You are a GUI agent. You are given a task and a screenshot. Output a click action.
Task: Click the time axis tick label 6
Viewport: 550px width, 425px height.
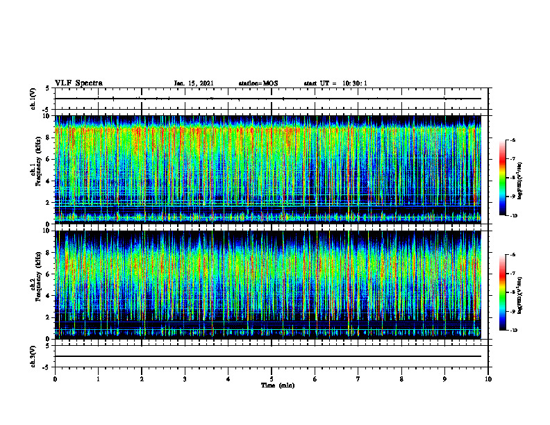[x=315, y=379]
